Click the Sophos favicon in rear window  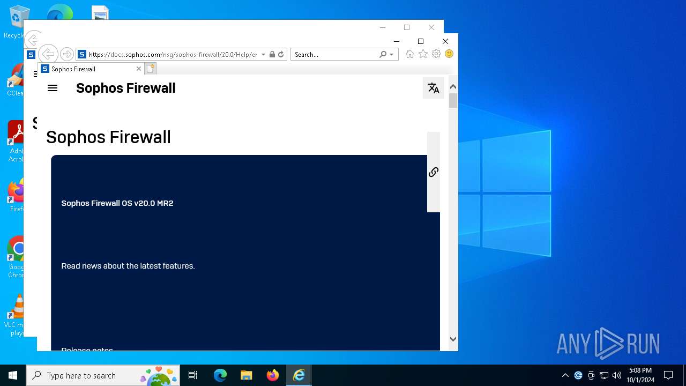pos(31,55)
